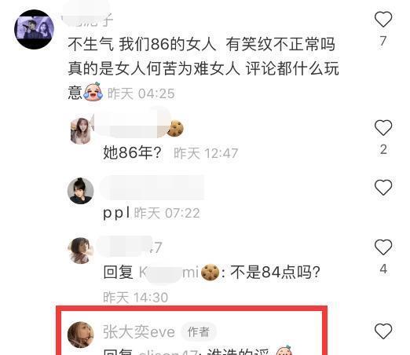Open 张大奕eve username link
This screenshot has height=355, width=410.
coord(139,332)
